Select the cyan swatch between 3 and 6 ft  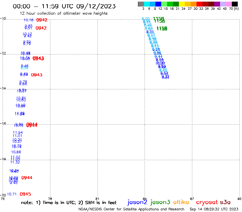click(147, 4)
